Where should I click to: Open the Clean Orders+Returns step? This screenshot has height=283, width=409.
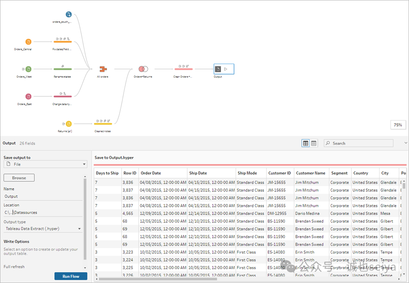tap(183, 69)
